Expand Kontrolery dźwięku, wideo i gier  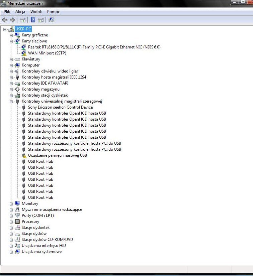tap(11, 72)
